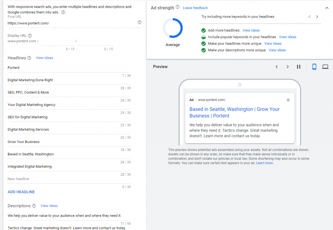The height and width of the screenshot is (230, 333).
Task: View ideas for popular keywords in headlines
Action: [x=287, y=37]
